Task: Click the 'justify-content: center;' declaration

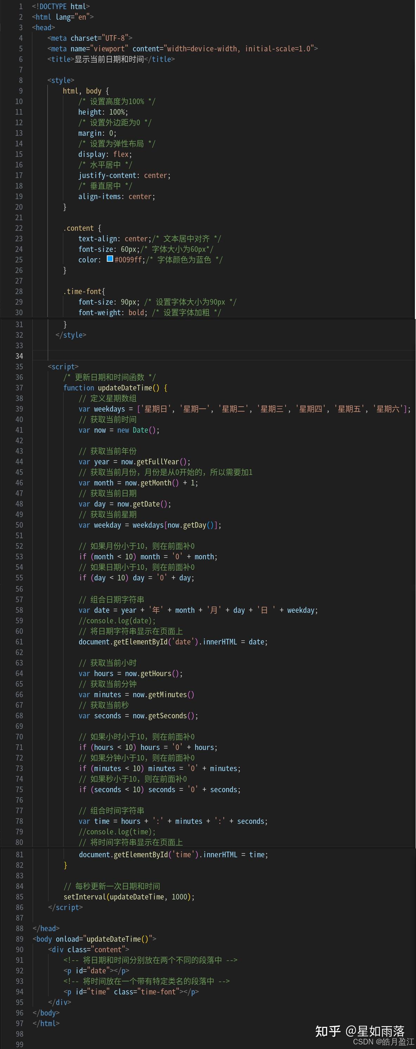Action: coord(124,176)
